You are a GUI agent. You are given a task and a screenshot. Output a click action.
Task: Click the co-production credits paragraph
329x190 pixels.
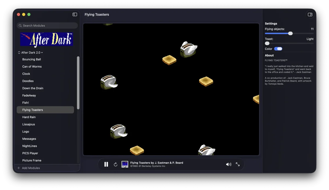[x=288, y=81]
